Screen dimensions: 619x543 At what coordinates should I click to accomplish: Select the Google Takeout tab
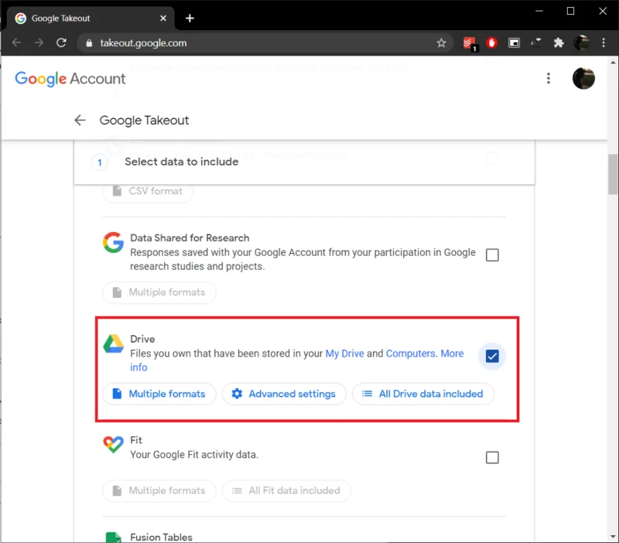coord(91,18)
